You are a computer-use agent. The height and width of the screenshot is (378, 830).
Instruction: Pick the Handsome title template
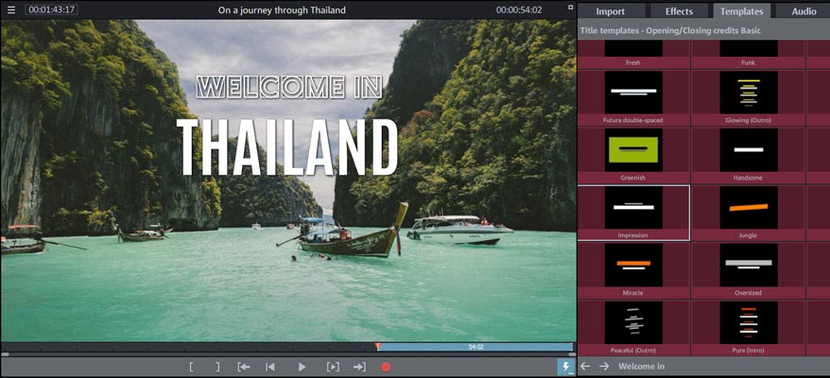pyautogui.click(x=748, y=155)
